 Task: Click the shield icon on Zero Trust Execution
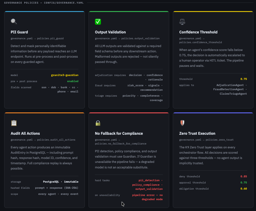click(182, 123)
